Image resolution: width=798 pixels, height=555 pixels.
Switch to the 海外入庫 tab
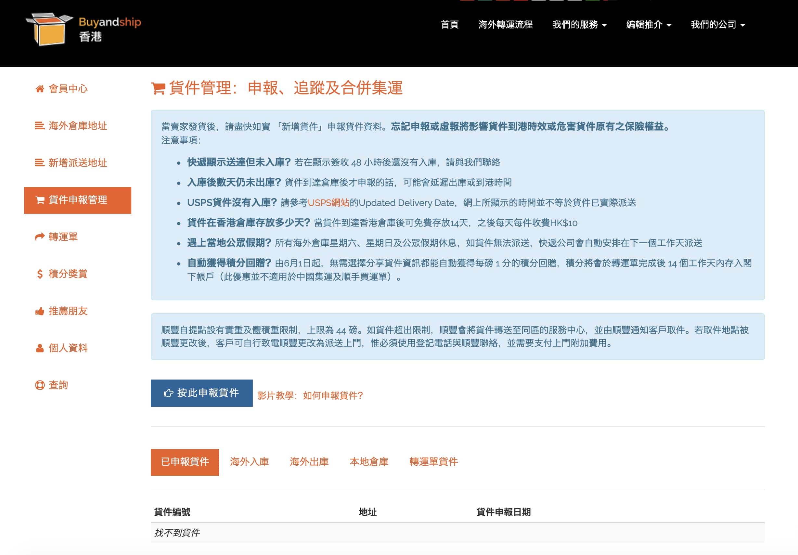pos(249,462)
